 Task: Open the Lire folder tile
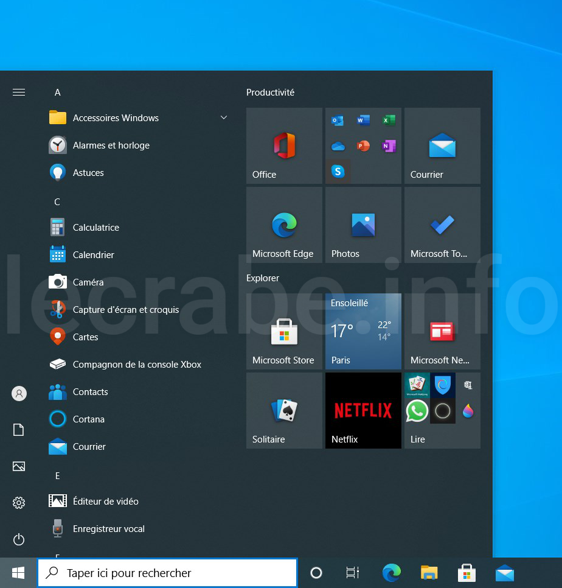coord(442,411)
